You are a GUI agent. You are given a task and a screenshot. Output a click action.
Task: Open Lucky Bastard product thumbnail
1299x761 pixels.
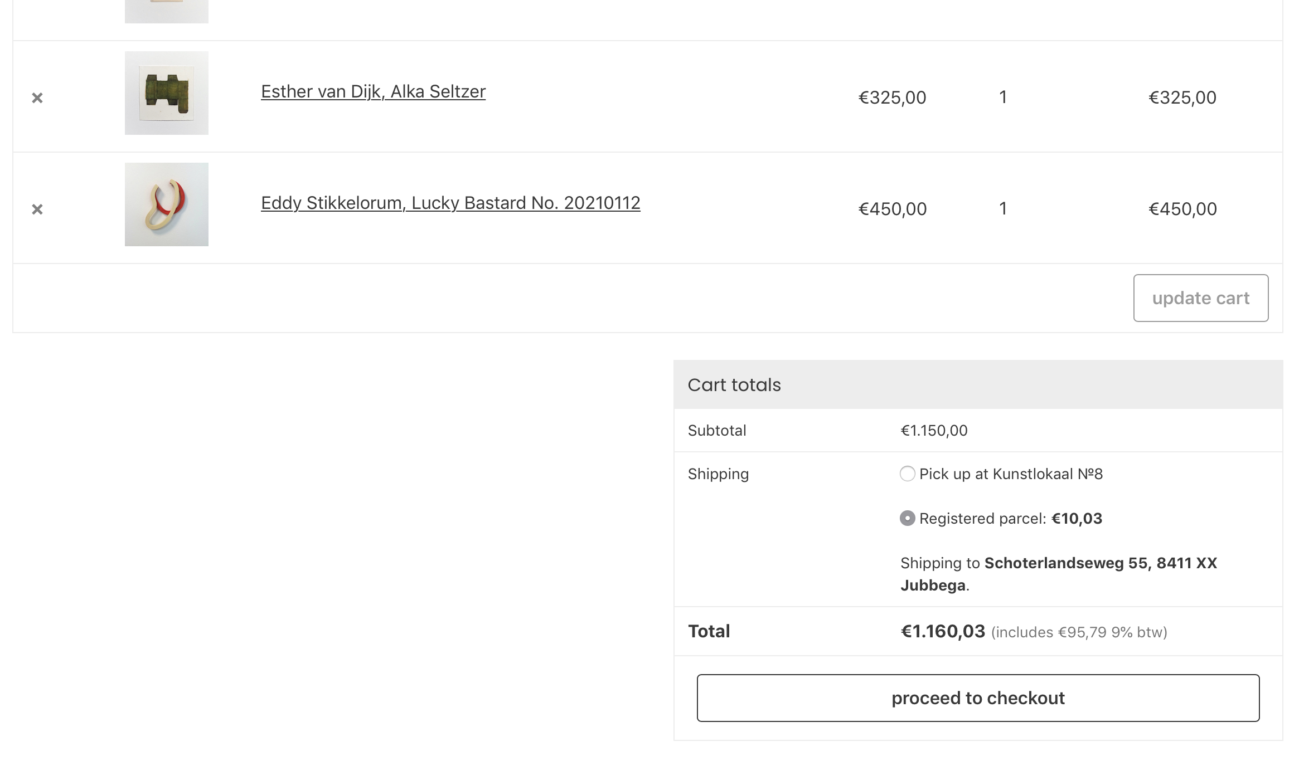(167, 204)
